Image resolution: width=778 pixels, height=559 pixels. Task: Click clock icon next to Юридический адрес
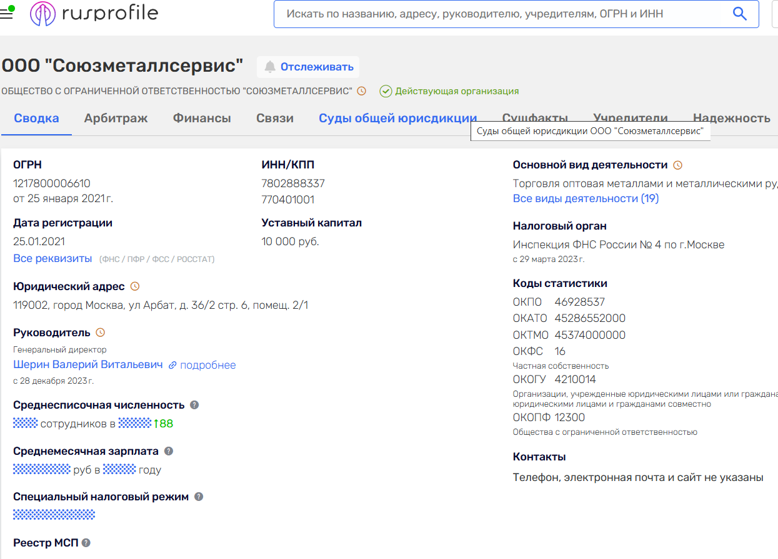tap(135, 286)
